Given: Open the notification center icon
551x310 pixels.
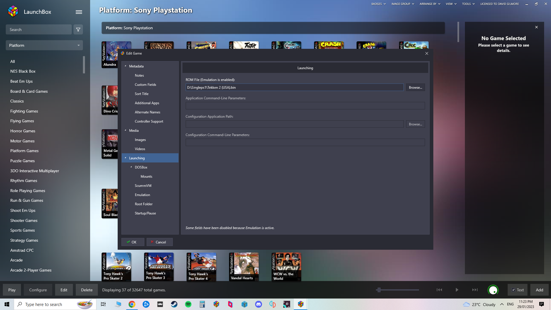Looking at the screenshot, I should [542, 304].
